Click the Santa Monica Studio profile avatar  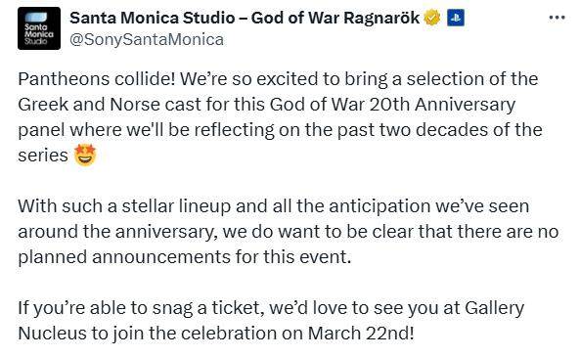click(39, 28)
